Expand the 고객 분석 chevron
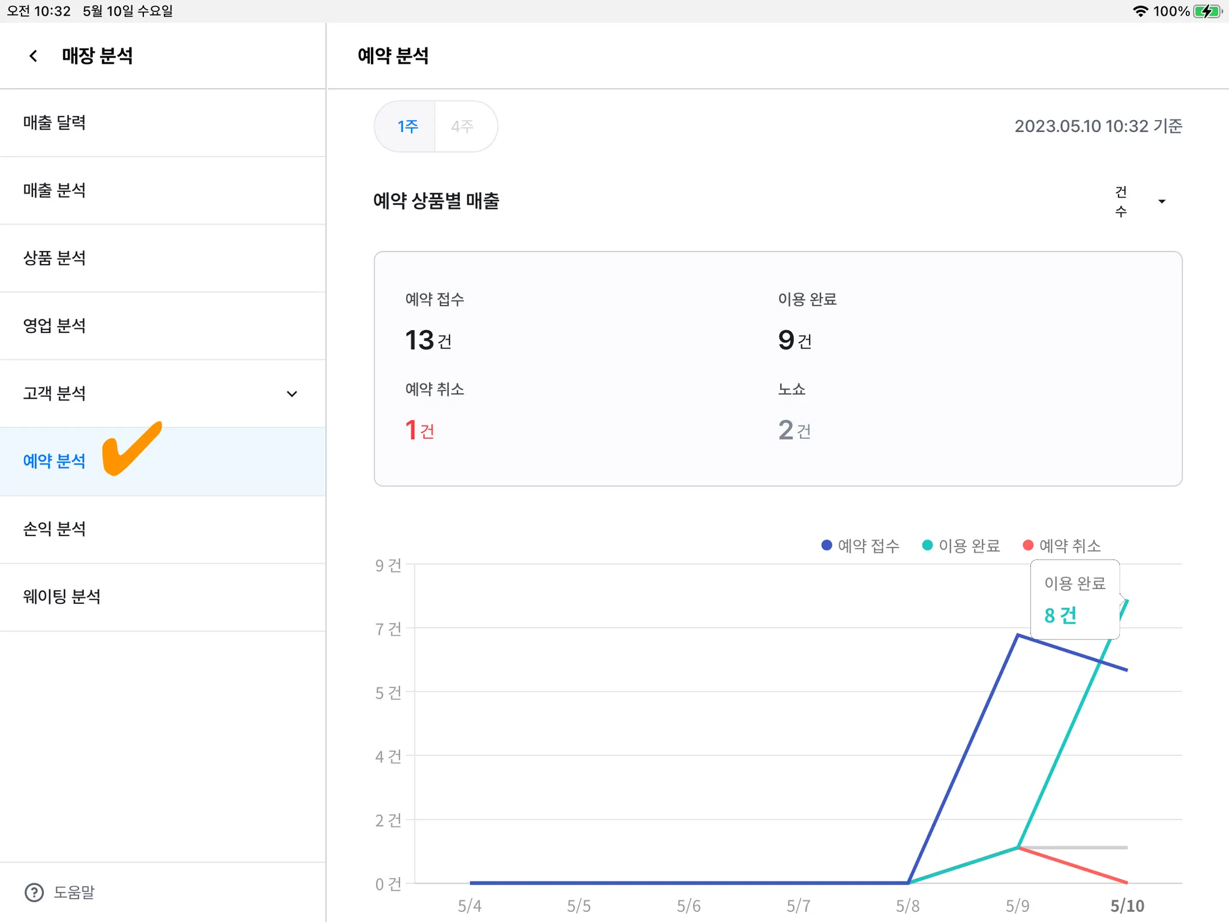Viewport: 1229px width, 922px height. point(292,394)
